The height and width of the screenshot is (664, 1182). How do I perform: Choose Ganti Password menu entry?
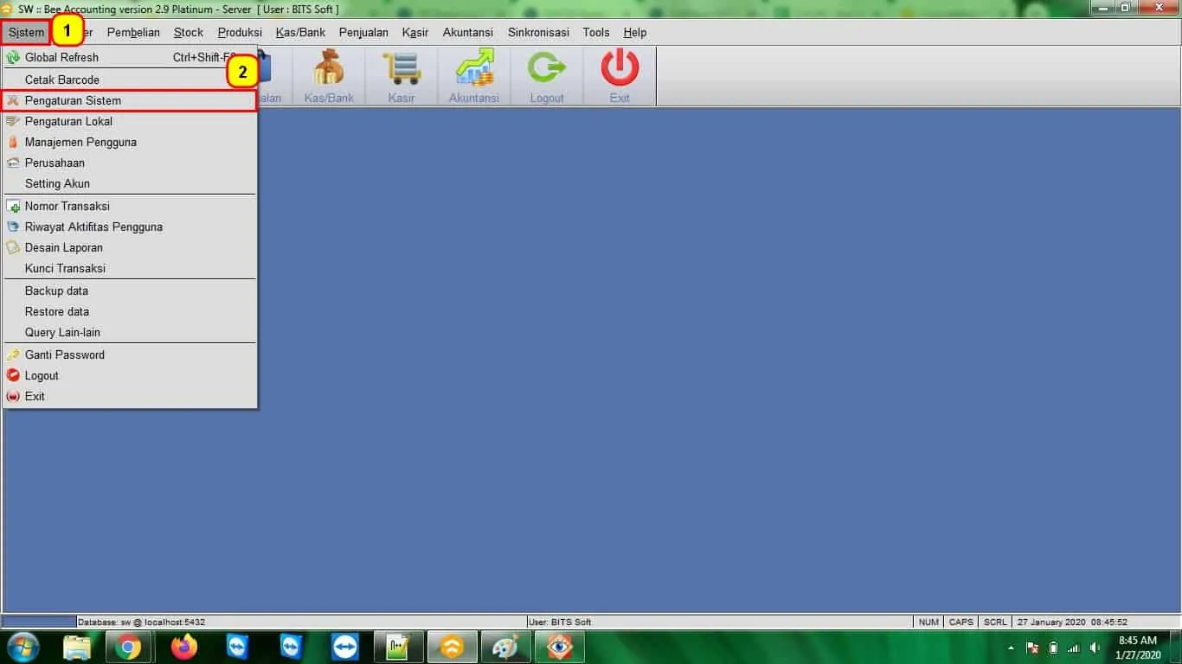pyautogui.click(x=130, y=354)
